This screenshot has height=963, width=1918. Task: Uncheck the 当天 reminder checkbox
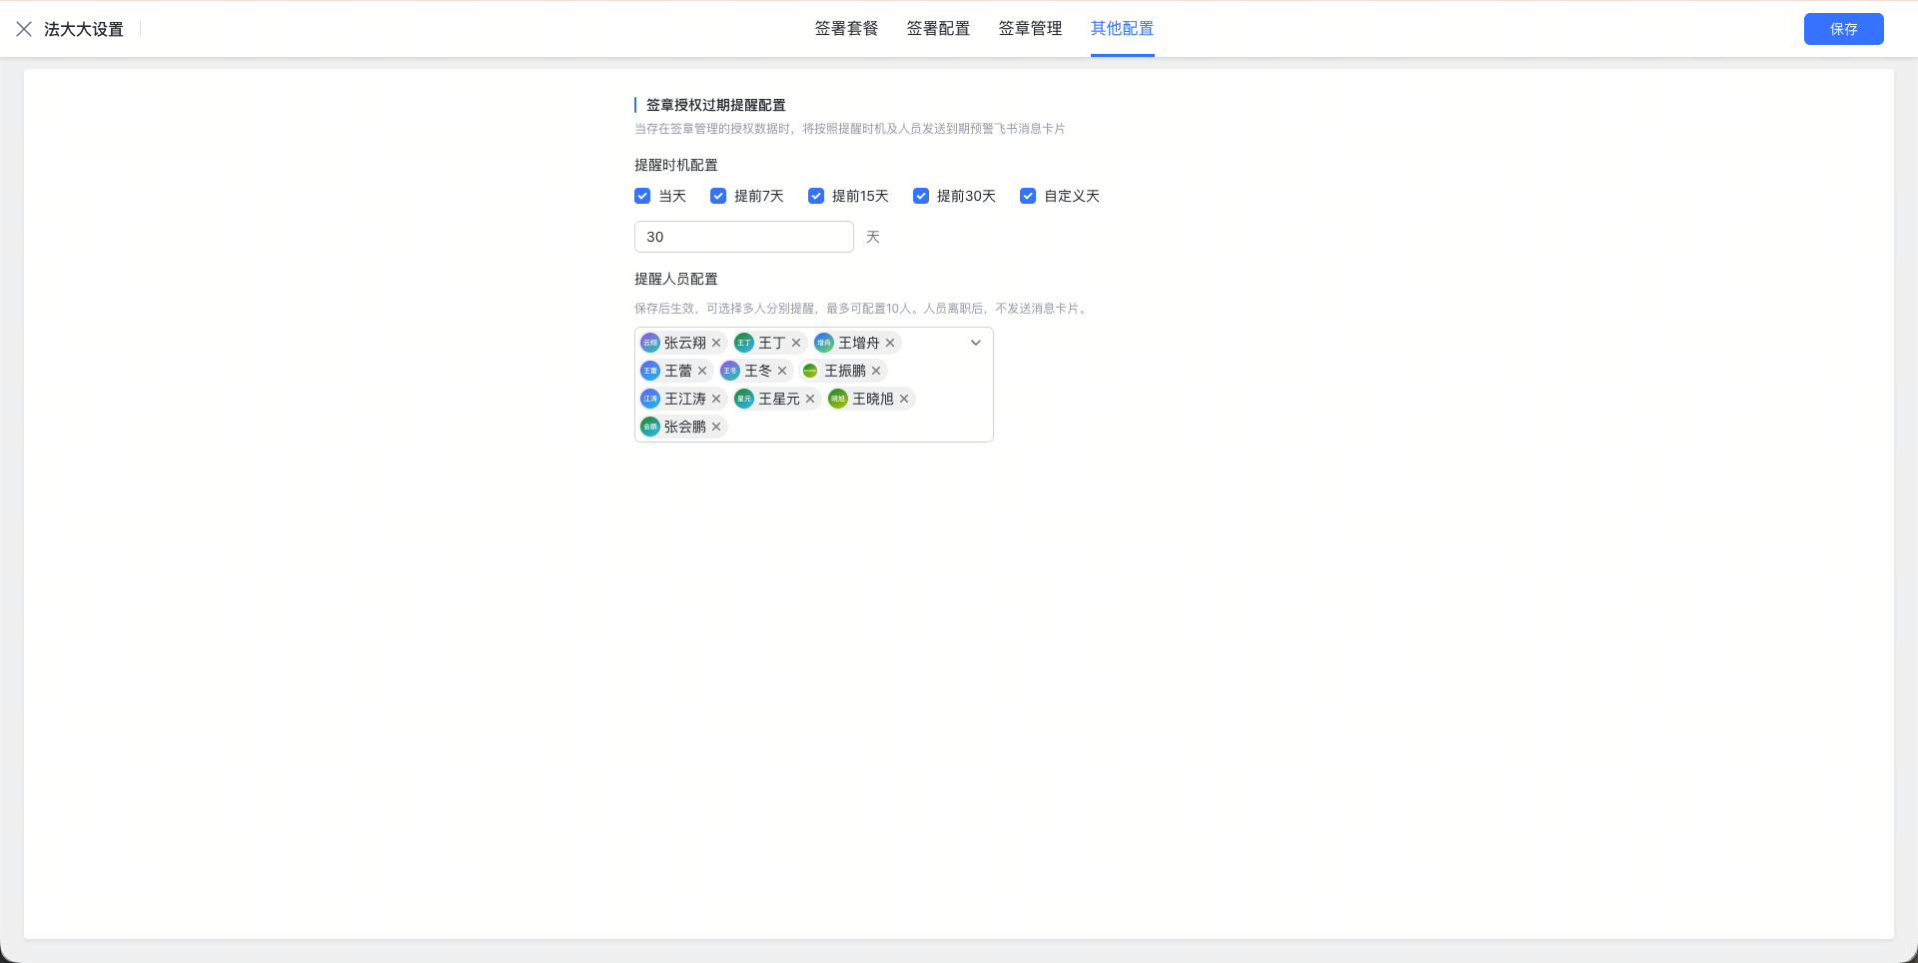[x=642, y=196]
